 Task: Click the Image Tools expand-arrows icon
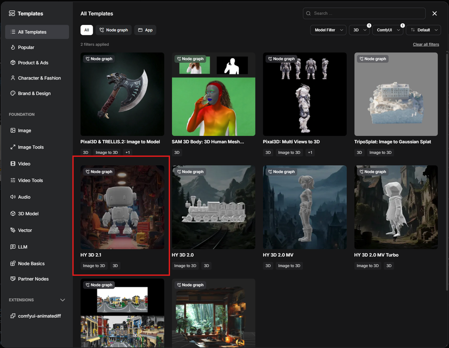point(13,147)
